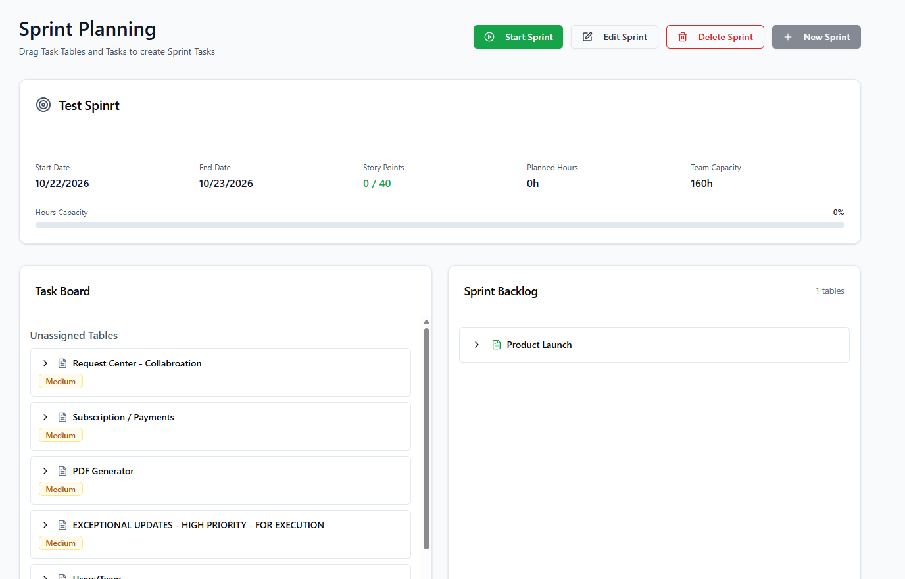
Task: Click Medium badge under PDF Generator
Action: click(x=61, y=490)
